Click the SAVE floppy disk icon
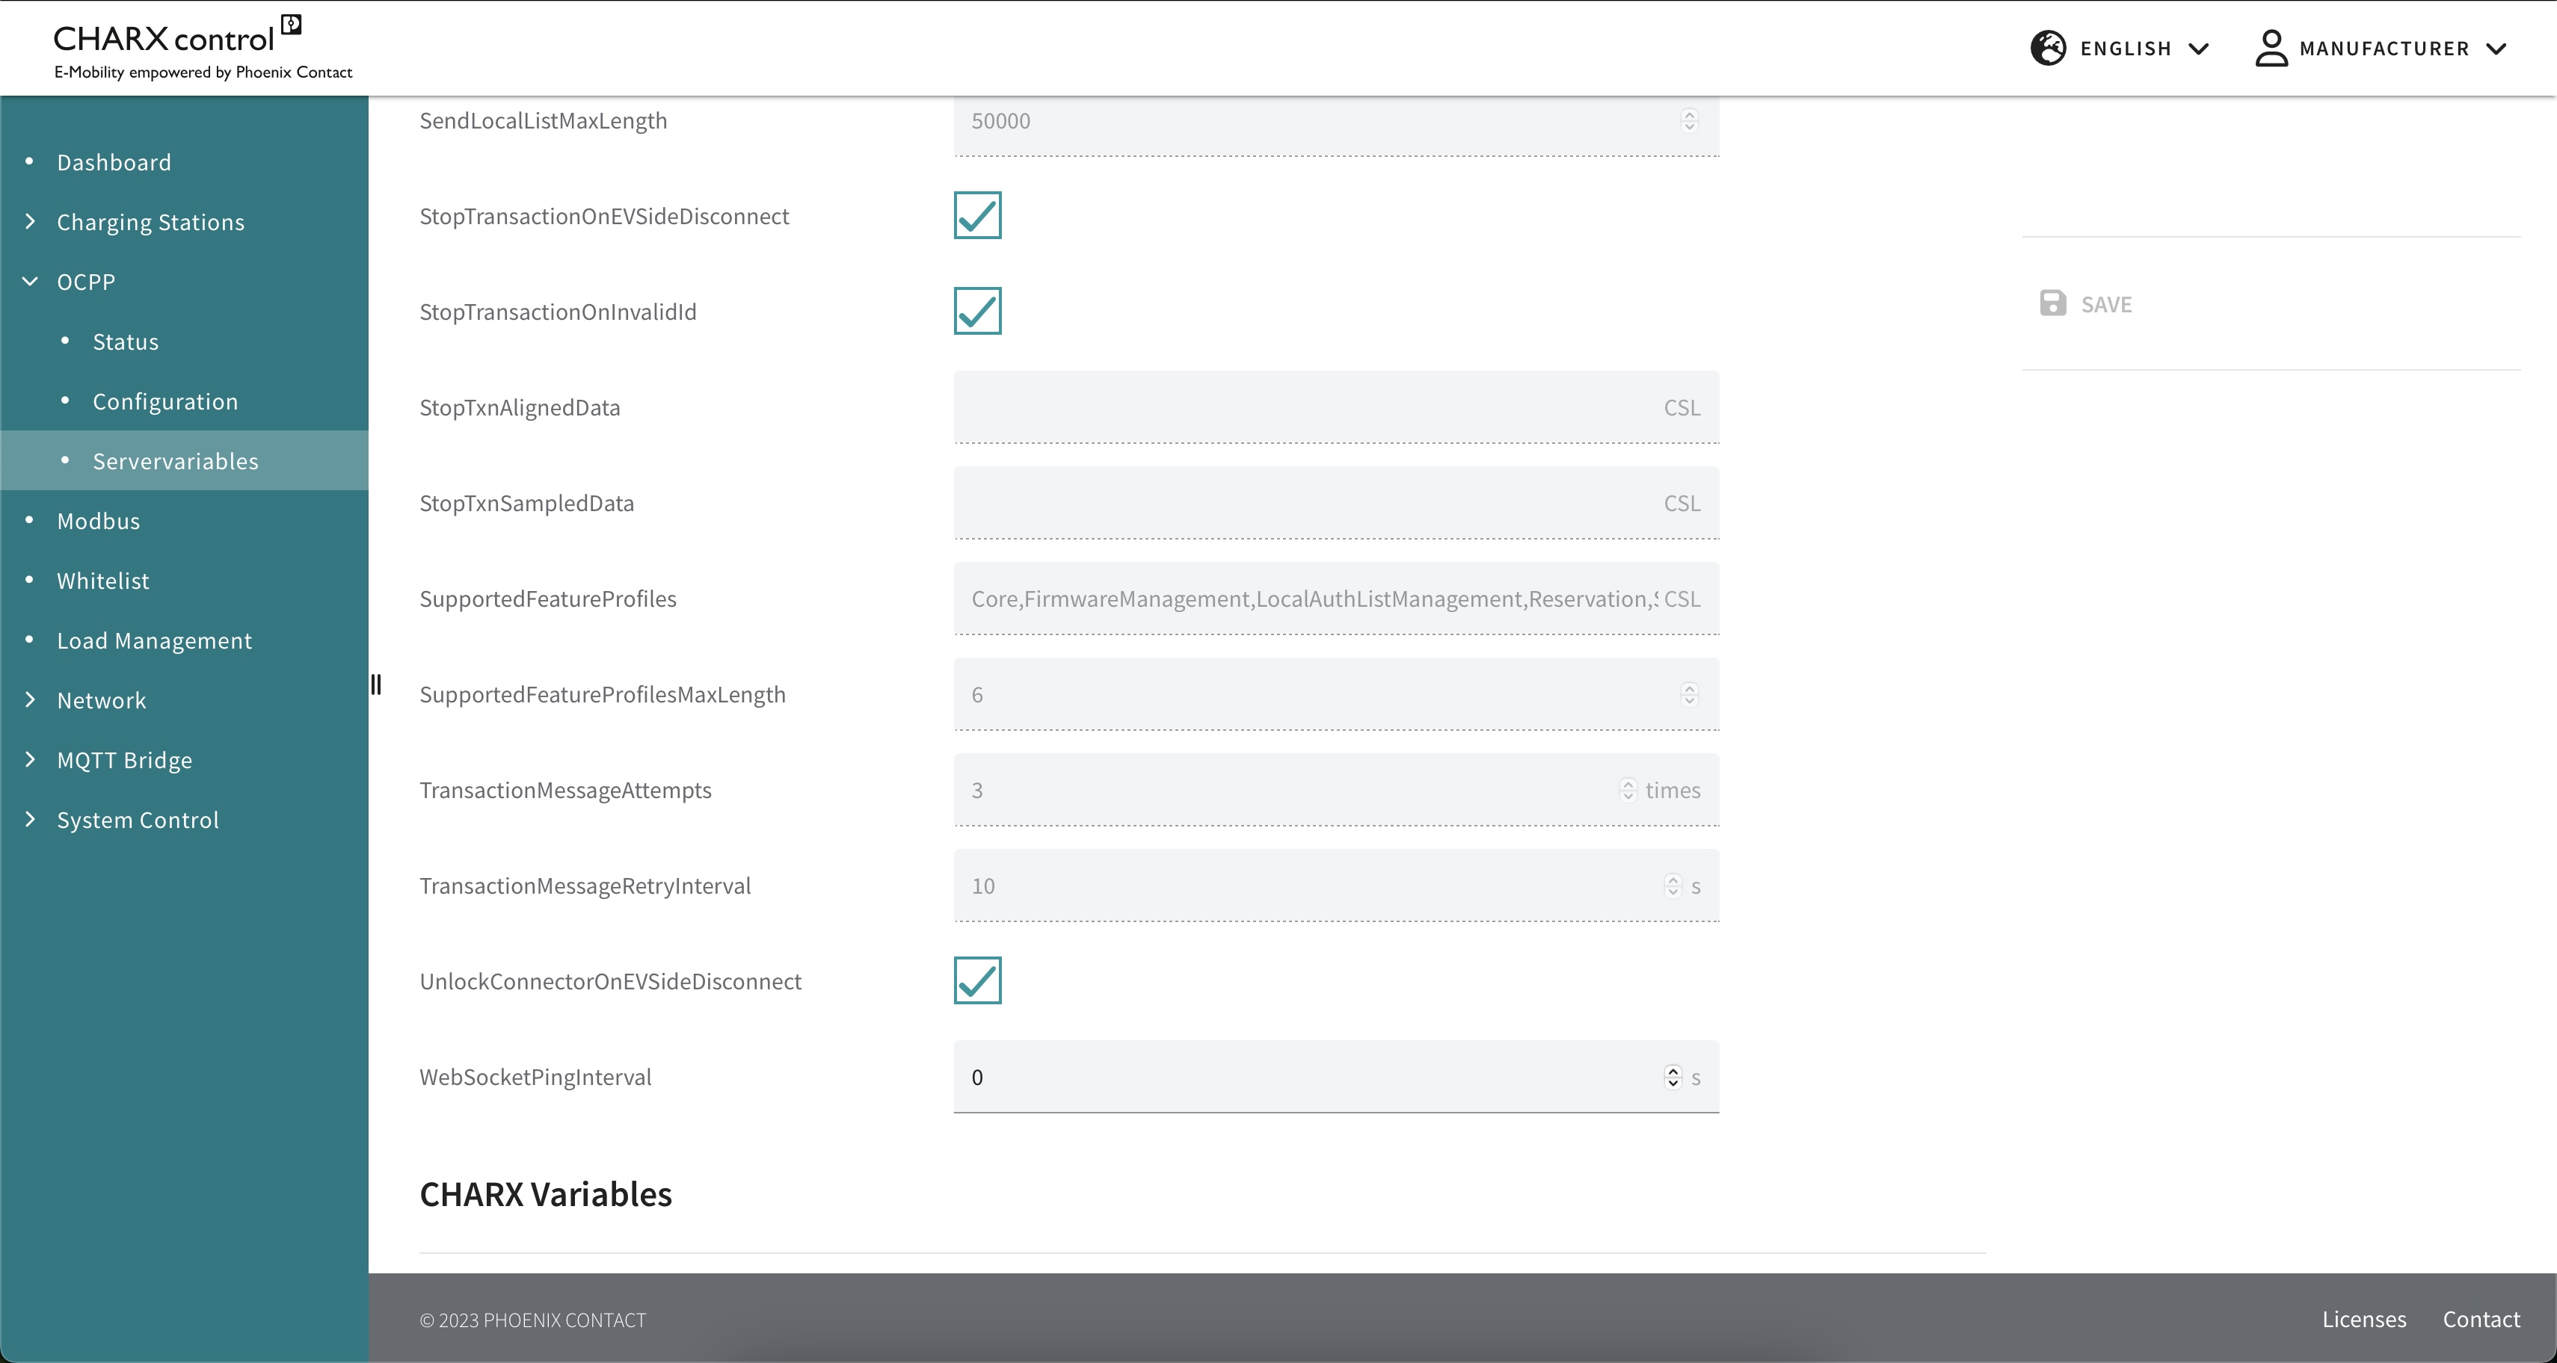Viewport: 2557px width, 1363px height. pyautogui.click(x=2053, y=303)
